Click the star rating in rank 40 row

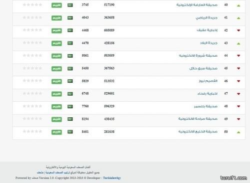pos(32,5)
